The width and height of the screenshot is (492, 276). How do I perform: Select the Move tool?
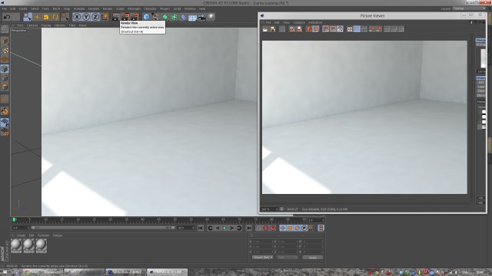coord(37,17)
